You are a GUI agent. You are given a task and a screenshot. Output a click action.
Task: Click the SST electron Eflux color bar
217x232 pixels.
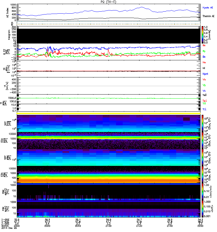click(x=203, y=123)
